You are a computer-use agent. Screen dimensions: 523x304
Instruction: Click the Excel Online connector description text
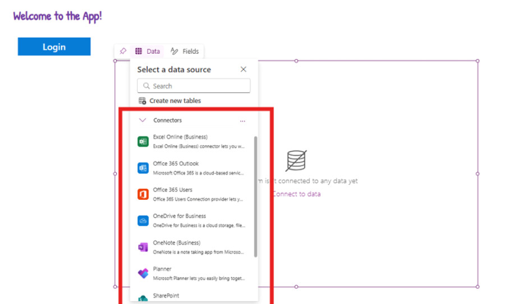(x=199, y=146)
